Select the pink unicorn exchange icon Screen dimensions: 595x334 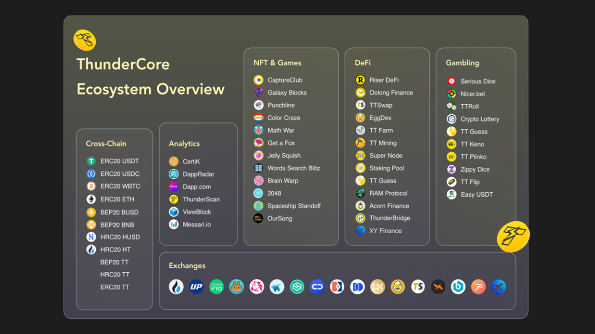[257, 287]
